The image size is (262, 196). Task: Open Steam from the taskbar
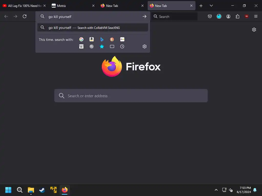42,190
